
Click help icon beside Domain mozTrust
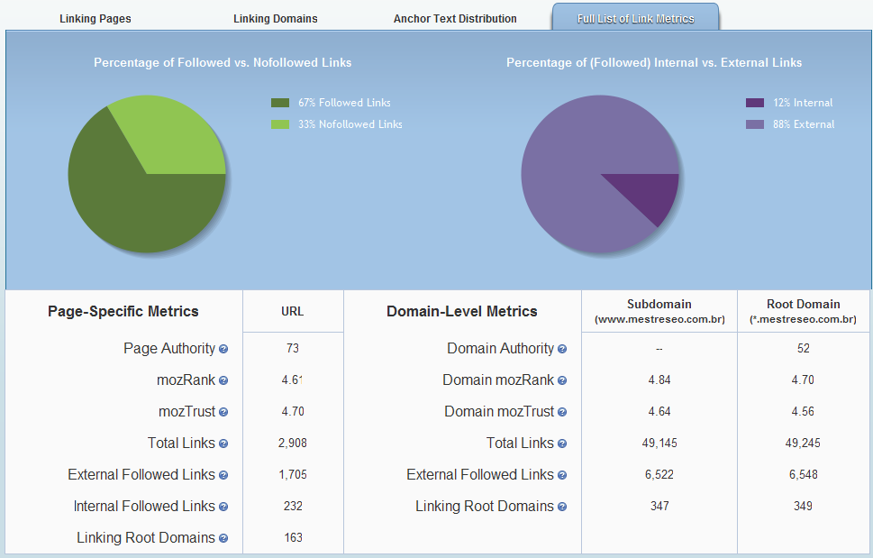562,412
